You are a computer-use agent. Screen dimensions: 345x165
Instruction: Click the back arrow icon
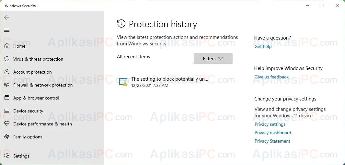click(x=7, y=17)
